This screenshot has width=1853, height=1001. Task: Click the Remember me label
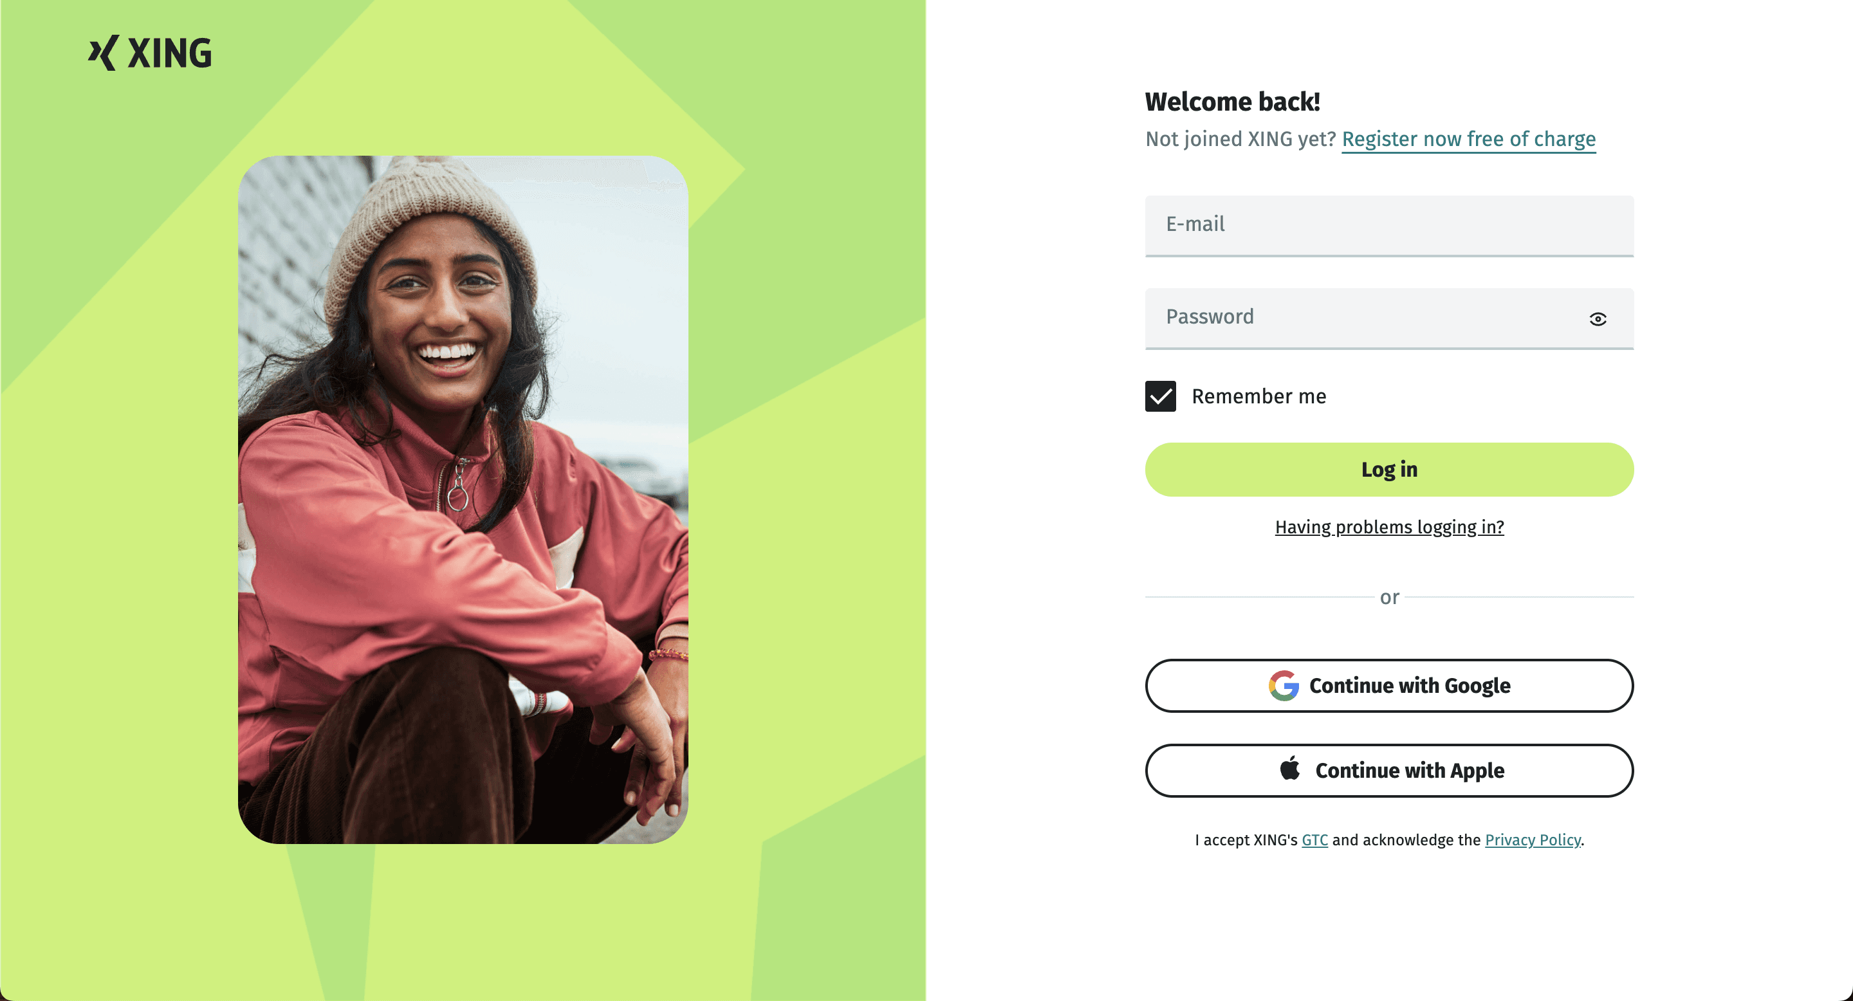1258,396
